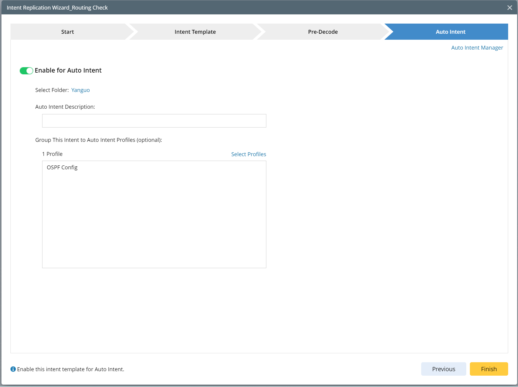Switch to the Intent Template step

[195, 32]
